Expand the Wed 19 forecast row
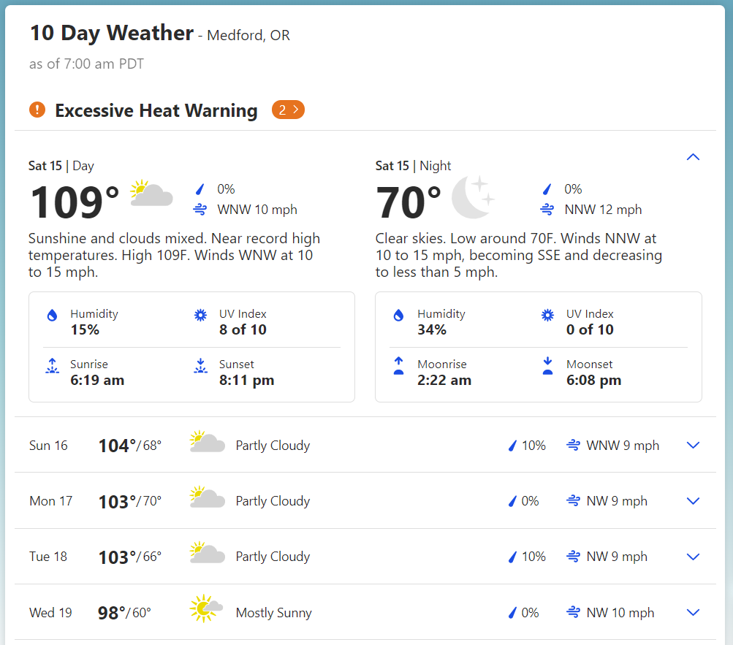This screenshot has height=645, width=733. click(694, 613)
